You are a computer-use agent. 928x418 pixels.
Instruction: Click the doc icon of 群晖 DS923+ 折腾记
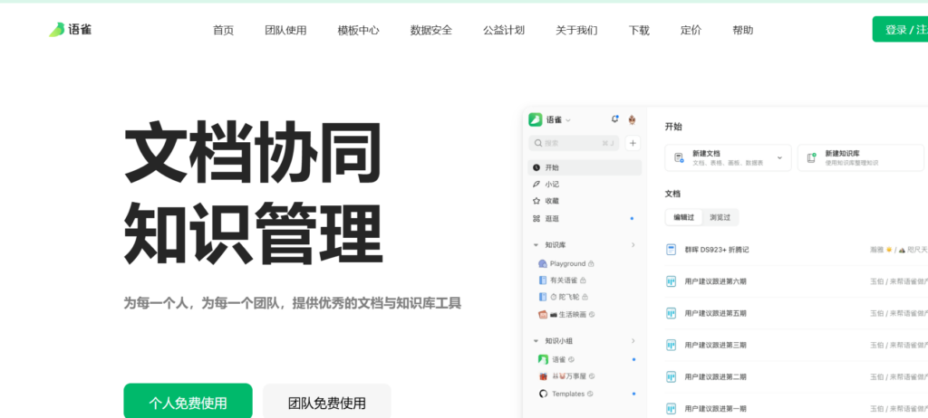(x=672, y=250)
